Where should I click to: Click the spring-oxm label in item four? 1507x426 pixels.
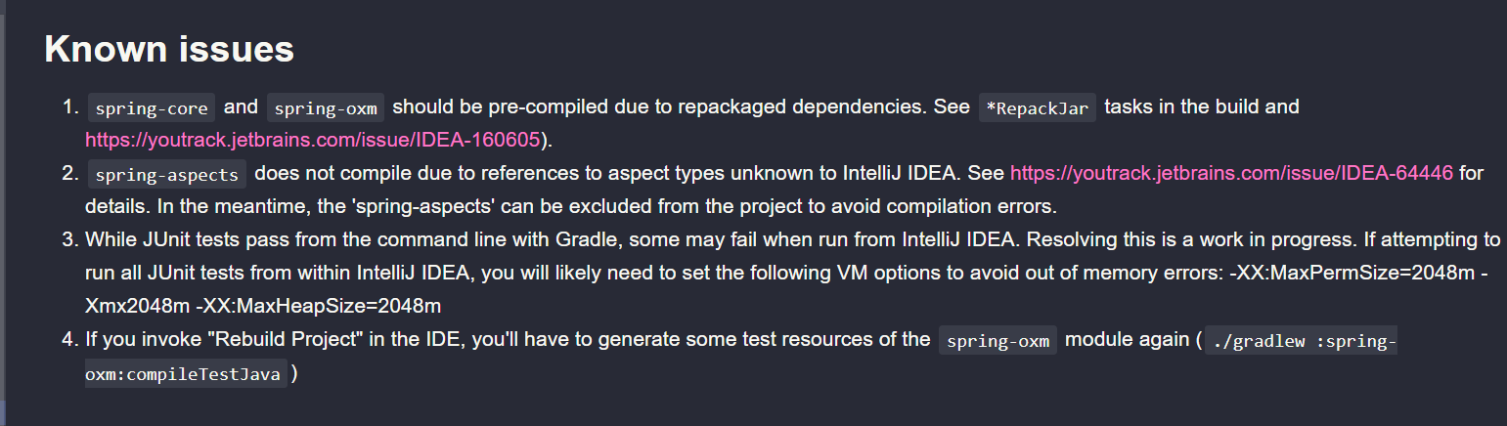pyautogui.click(x=997, y=341)
